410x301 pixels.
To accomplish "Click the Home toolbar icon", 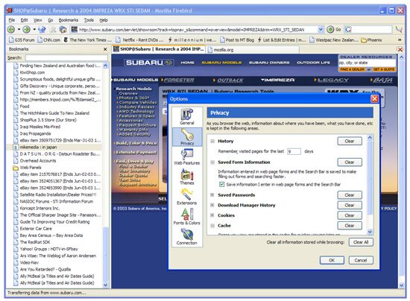I will (x=63, y=30).
